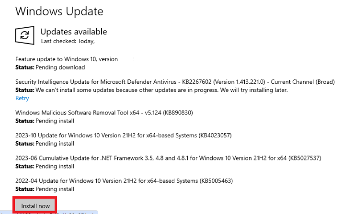This screenshot has width=343, height=214.
Task: Select the Security Intelligence Update KB2267602 title
Action: click(175, 82)
